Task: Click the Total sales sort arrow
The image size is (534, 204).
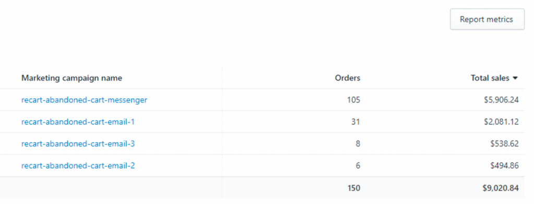Action: tap(515, 78)
